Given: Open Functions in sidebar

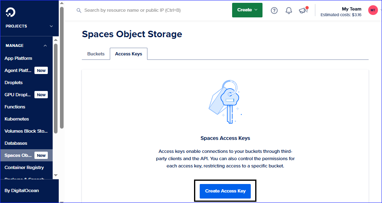Looking at the screenshot, I should 15,107.
